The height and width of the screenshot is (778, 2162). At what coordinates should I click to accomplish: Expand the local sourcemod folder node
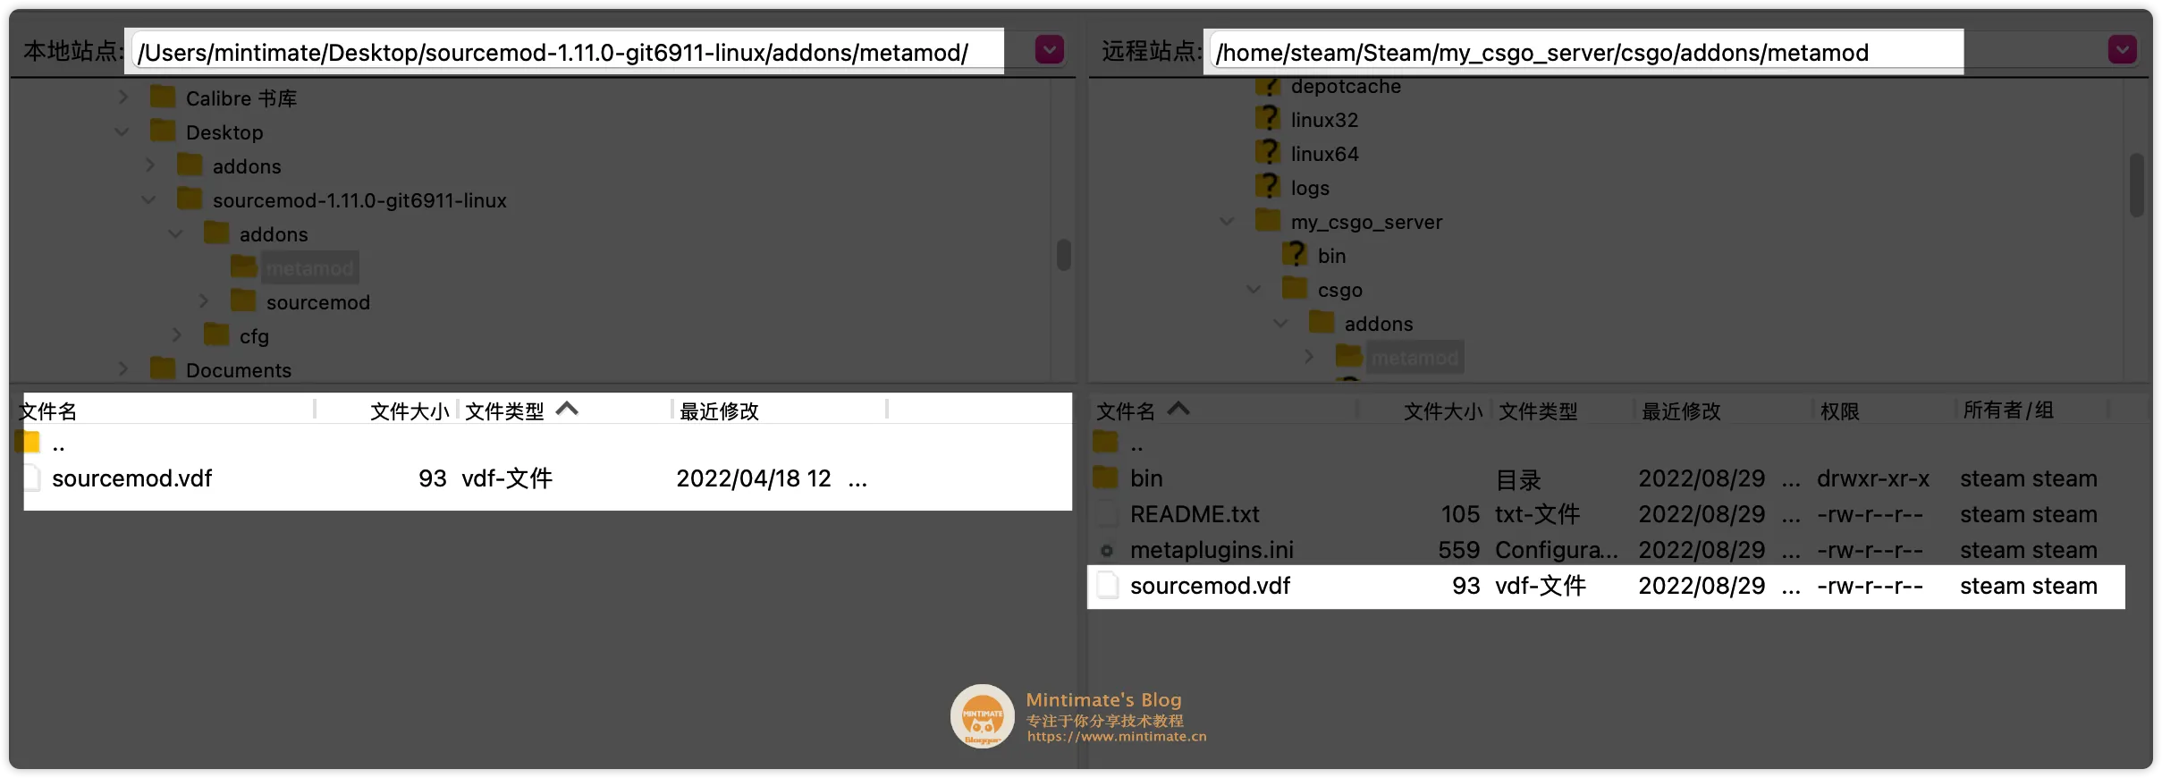(203, 301)
